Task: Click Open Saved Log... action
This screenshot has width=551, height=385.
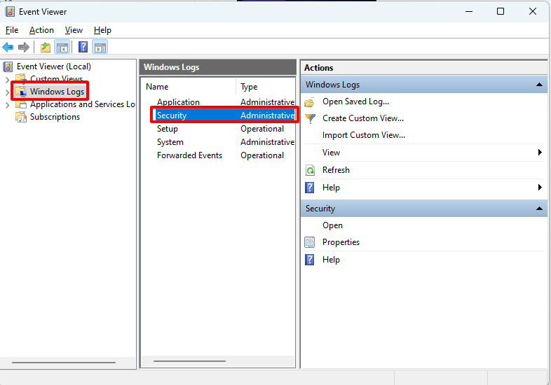Action: 355,101
